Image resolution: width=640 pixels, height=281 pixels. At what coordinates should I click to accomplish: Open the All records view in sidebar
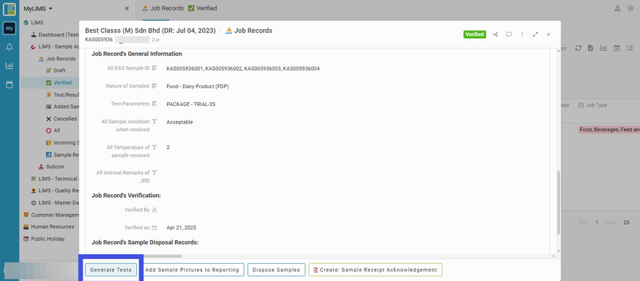tap(53, 130)
